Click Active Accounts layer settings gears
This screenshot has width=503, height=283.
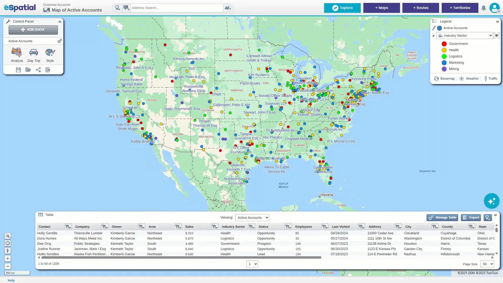[x=60, y=41]
